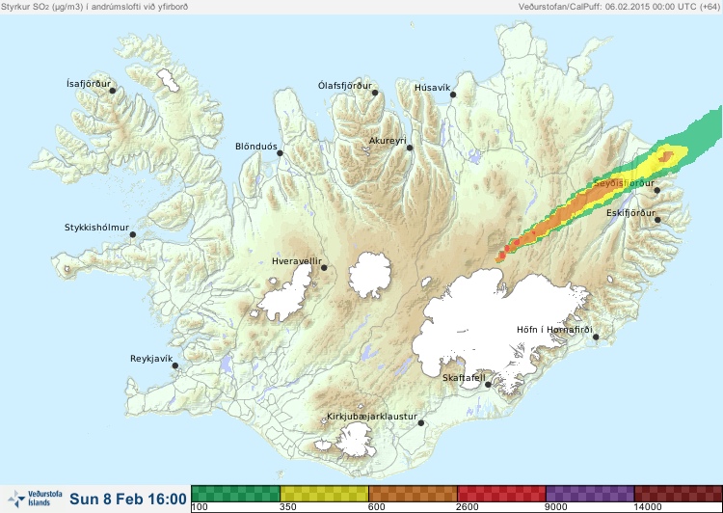Click the 'Kirkjubæjarklaustur' label

(372, 417)
